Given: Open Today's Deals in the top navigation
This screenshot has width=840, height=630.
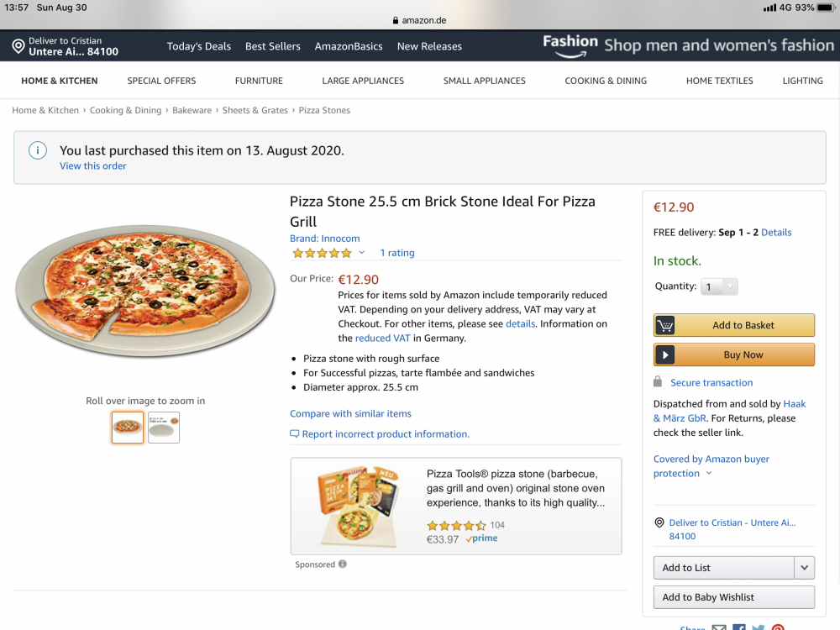Looking at the screenshot, I should coord(199,46).
